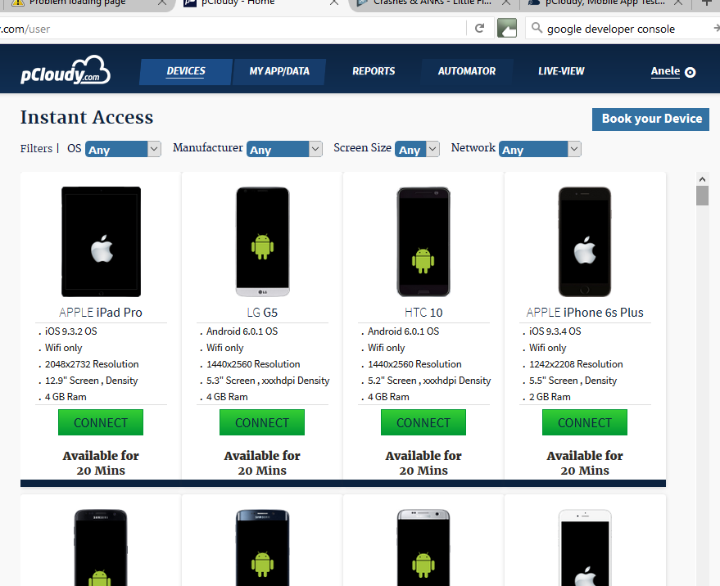This screenshot has height=586, width=720.
Task: Click 'iOS 9.3.2 OS' spec line
Action: [x=70, y=331]
